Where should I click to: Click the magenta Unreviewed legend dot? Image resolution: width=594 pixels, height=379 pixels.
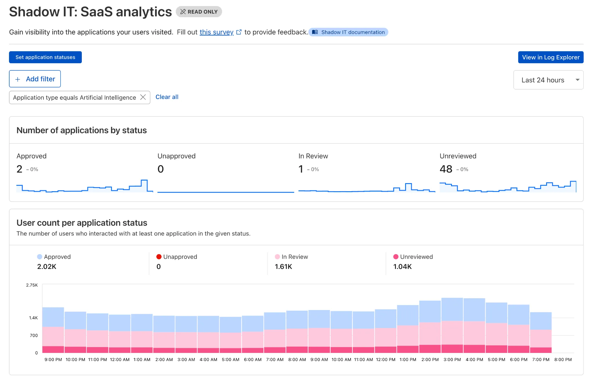[396, 257]
